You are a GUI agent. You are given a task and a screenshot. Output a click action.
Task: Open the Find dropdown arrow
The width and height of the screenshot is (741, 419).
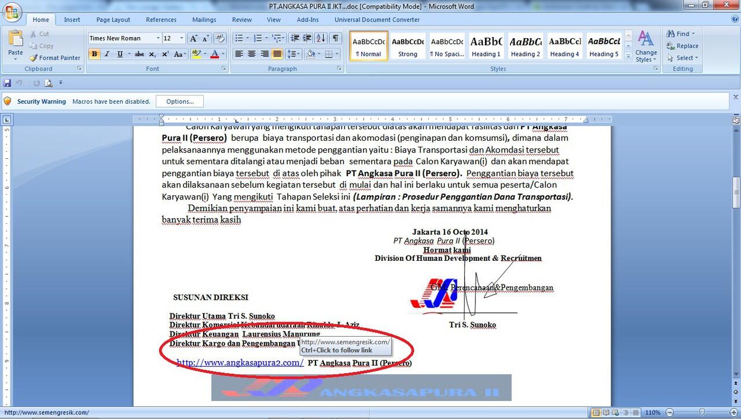[693, 34]
